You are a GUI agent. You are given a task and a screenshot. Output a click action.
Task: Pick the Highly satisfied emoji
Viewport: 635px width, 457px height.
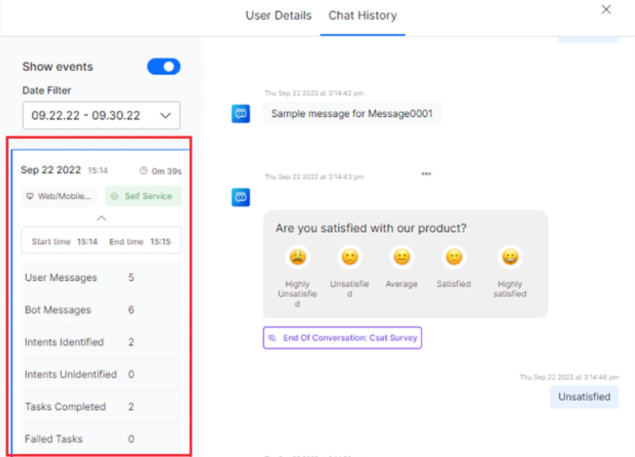coord(510,257)
